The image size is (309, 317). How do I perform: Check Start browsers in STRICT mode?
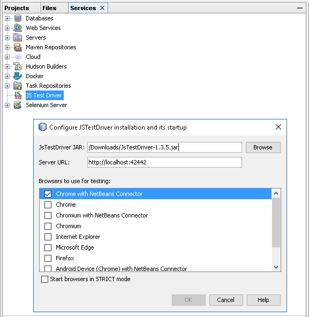(44, 279)
